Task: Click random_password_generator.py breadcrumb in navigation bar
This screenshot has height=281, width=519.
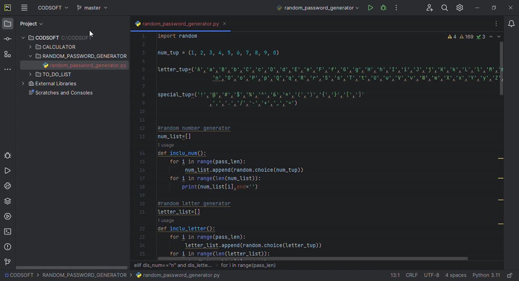Action: [178, 275]
